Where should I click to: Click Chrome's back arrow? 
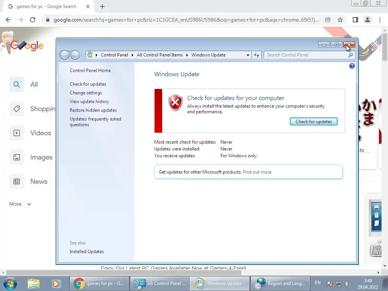click(8, 20)
